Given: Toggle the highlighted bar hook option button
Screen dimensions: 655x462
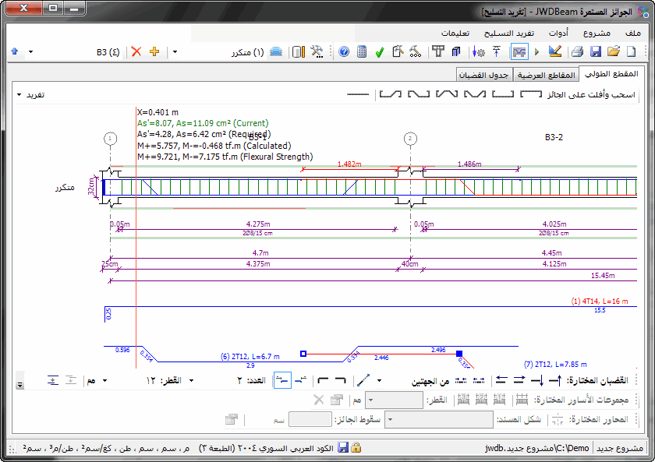Looking at the screenshot, I should (x=281, y=381).
